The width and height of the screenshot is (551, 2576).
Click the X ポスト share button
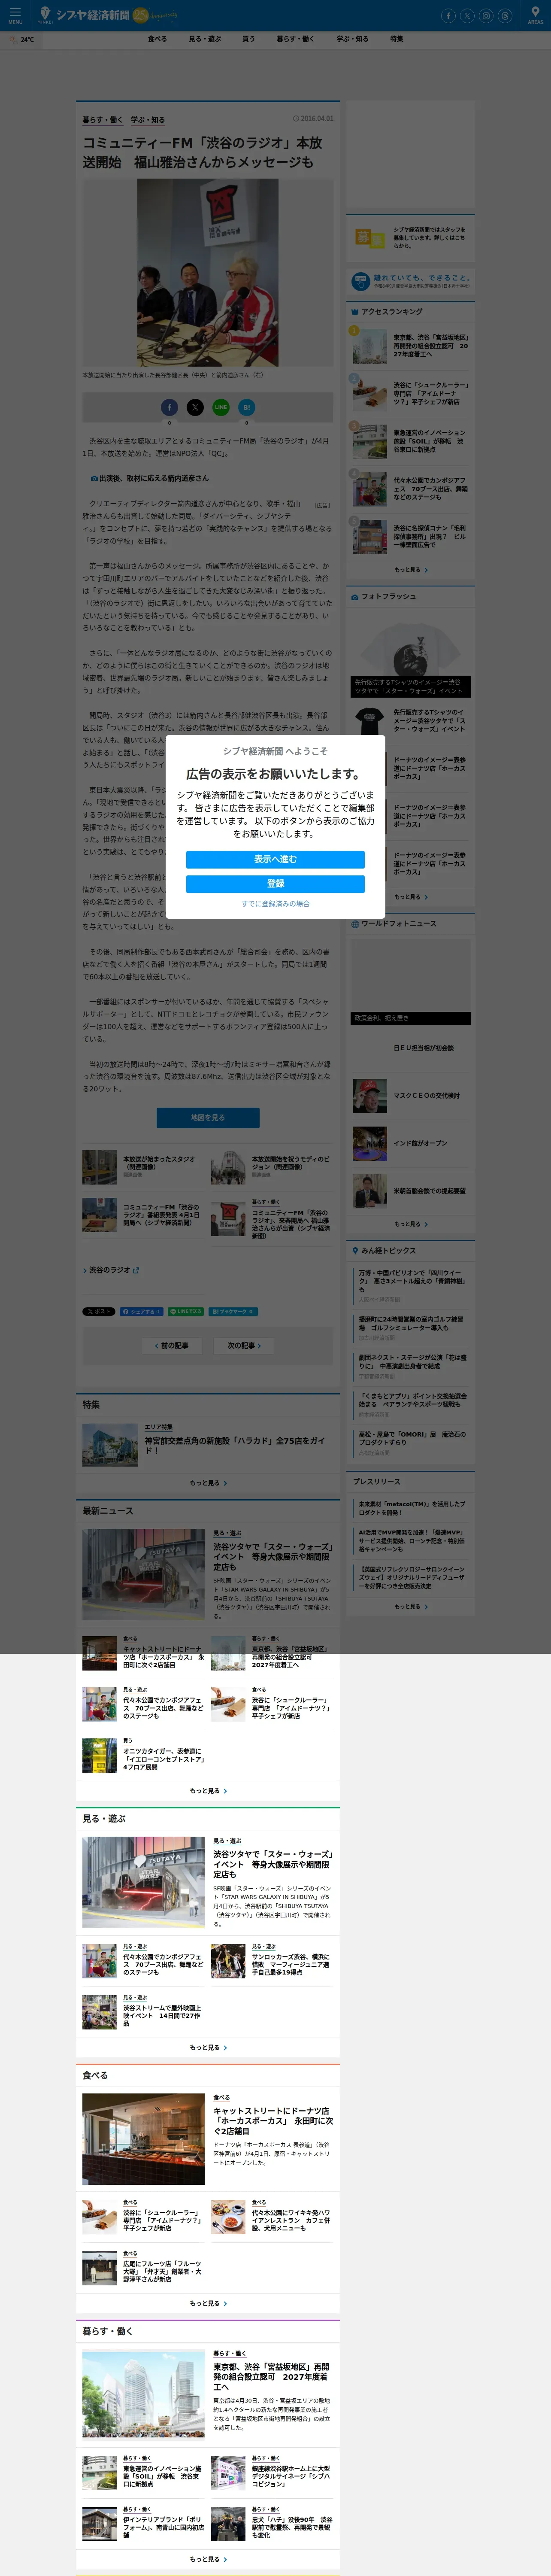point(99,1311)
